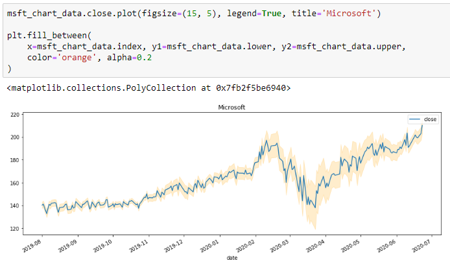Screen dimensions: 450x265
Task: Click the y-axis label 140
Action: (x=15, y=205)
